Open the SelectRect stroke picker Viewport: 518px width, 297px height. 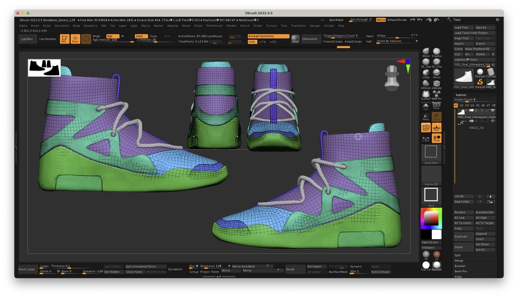(431, 154)
